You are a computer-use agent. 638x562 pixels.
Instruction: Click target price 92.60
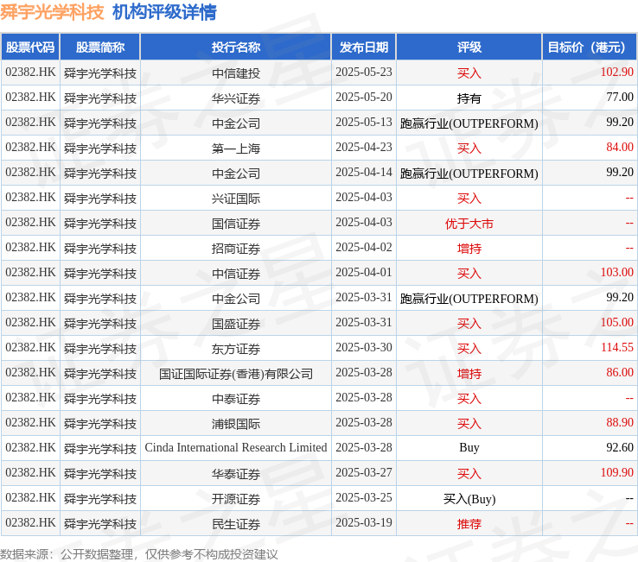click(620, 447)
